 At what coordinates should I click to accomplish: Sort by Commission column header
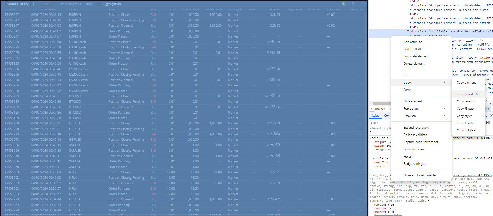coord(335,10)
